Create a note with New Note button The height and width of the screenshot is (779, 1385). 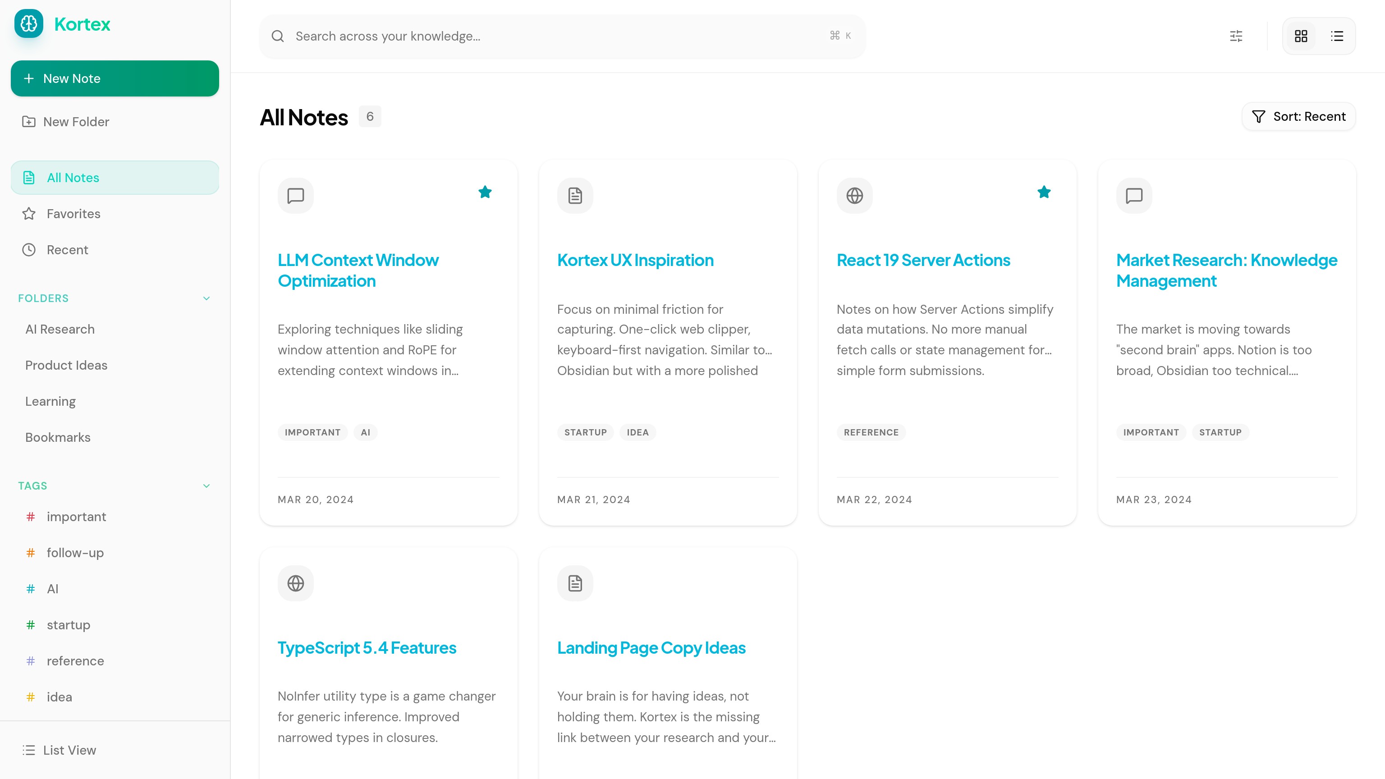tap(115, 78)
